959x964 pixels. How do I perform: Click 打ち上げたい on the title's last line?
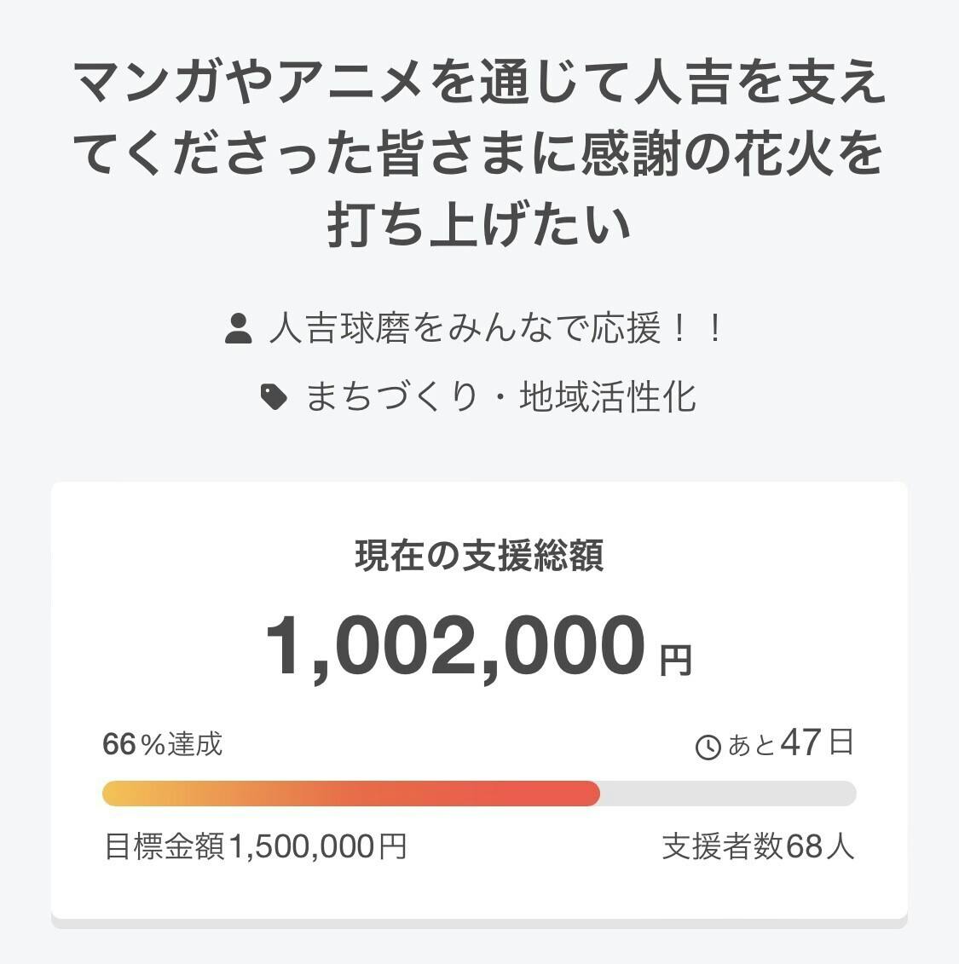coord(479,224)
